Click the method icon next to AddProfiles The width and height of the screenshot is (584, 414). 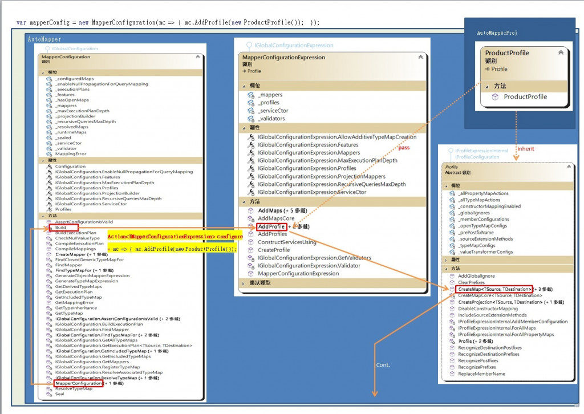[251, 234]
